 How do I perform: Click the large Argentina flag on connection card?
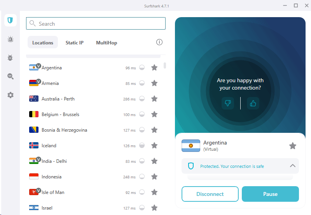click(x=191, y=146)
